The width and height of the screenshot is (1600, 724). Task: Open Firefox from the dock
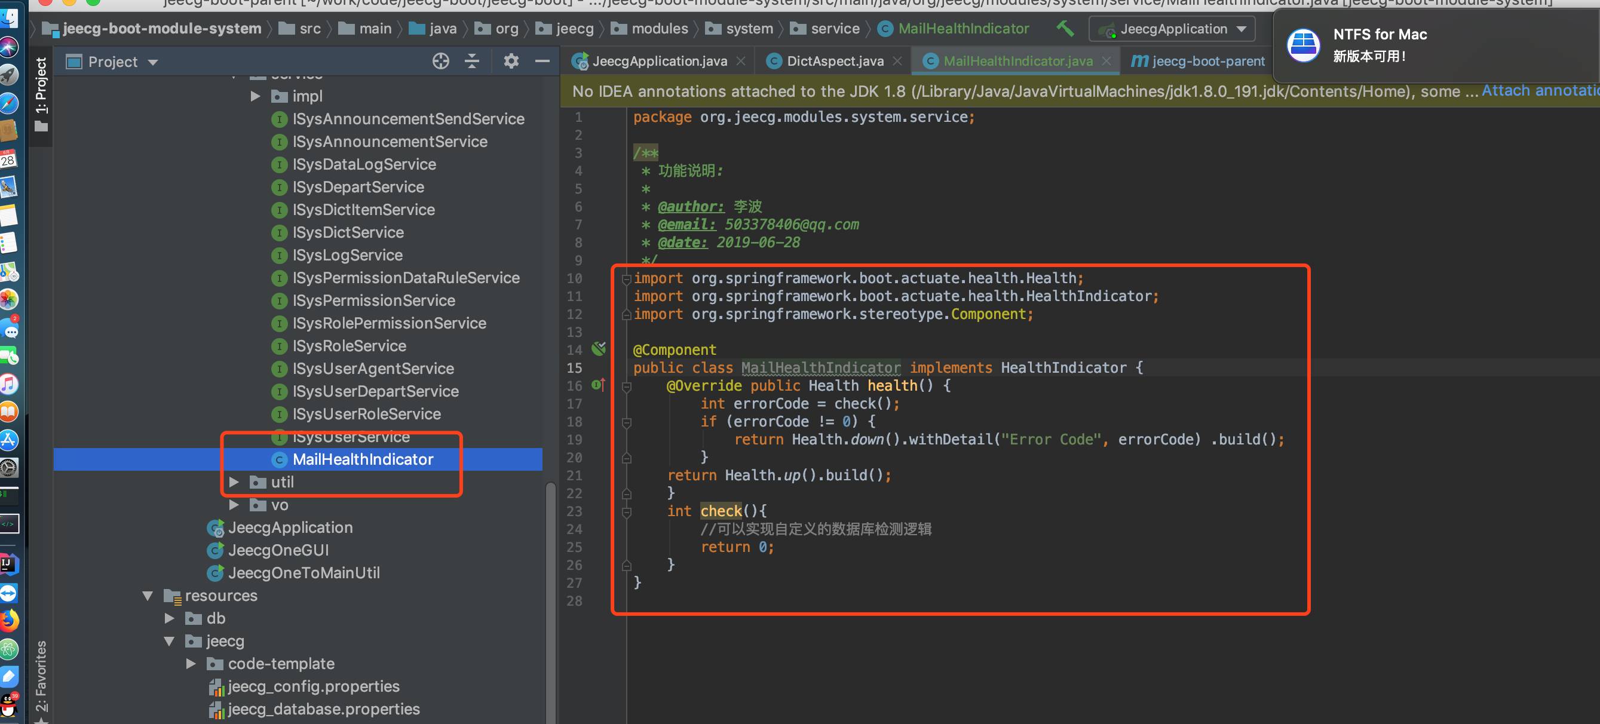pyautogui.click(x=10, y=619)
